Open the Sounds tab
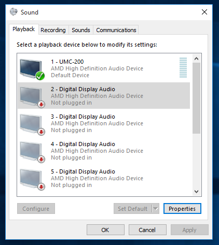 point(81,30)
